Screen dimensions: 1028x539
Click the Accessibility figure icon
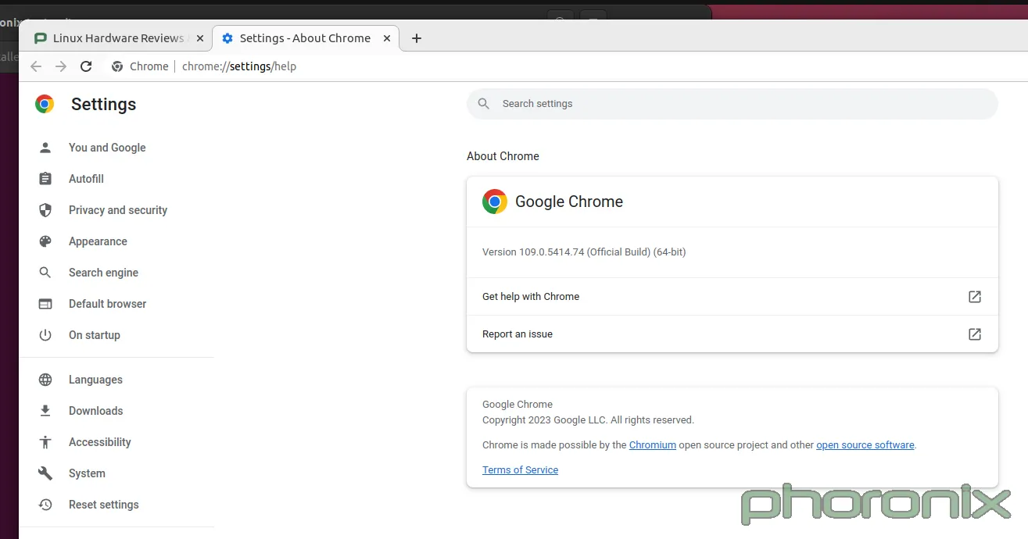coord(45,442)
